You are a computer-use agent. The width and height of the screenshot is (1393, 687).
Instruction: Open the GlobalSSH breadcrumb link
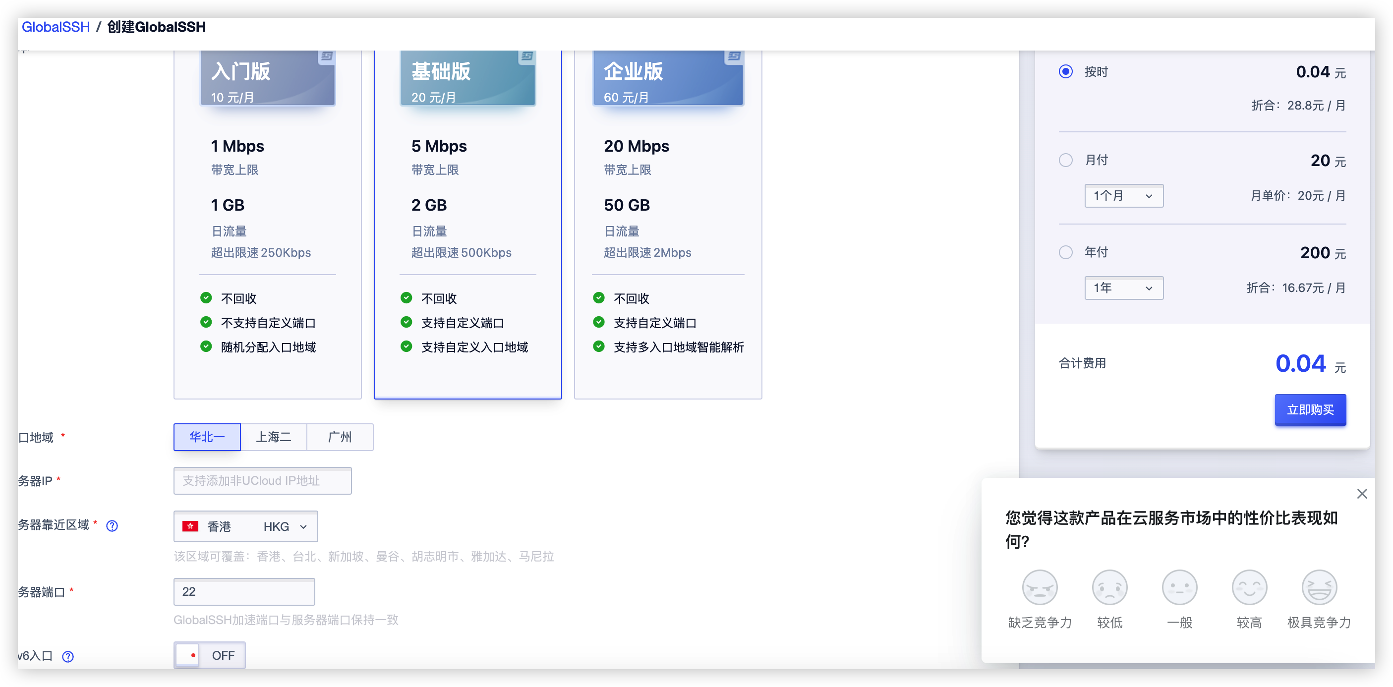pos(55,26)
